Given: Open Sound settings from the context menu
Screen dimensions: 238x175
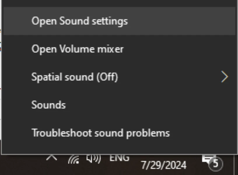Looking at the screenshot, I should pos(79,21).
